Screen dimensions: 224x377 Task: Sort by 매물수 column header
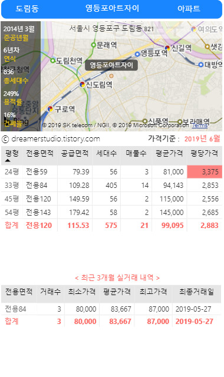click(x=136, y=153)
